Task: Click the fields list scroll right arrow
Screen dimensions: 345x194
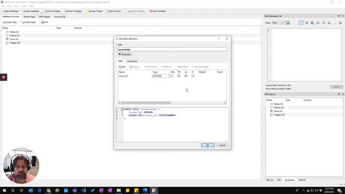Action: click(x=225, y=103)
